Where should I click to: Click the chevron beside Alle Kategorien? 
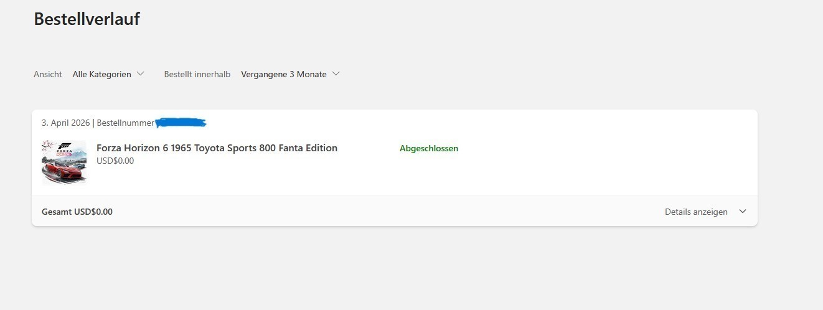pos(140,73)
